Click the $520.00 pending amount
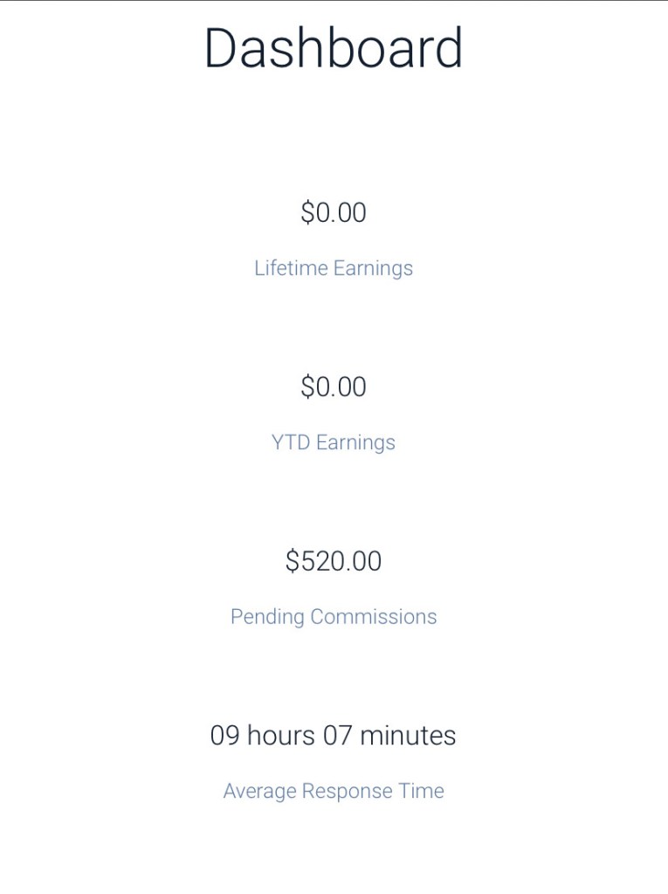668x894 pixels. pyautogui.click(x=334, y=561)
